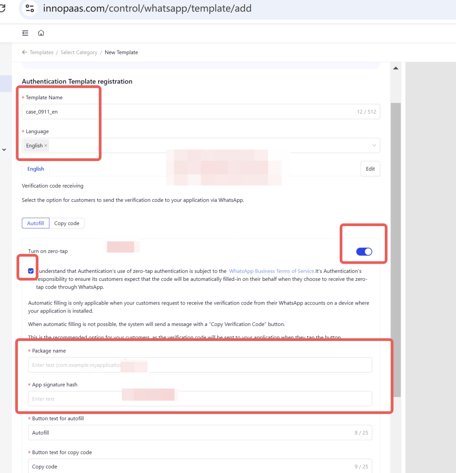Open site information icon in address bar
This screenshot has height=473, width=456.
(30, 8)
